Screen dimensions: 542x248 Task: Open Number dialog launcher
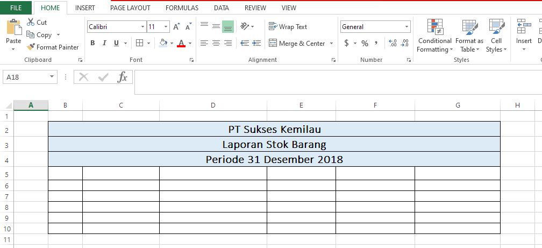[x=409, y=60]
